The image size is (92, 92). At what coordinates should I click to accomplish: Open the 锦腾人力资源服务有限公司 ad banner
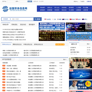(x=79, y=36)
